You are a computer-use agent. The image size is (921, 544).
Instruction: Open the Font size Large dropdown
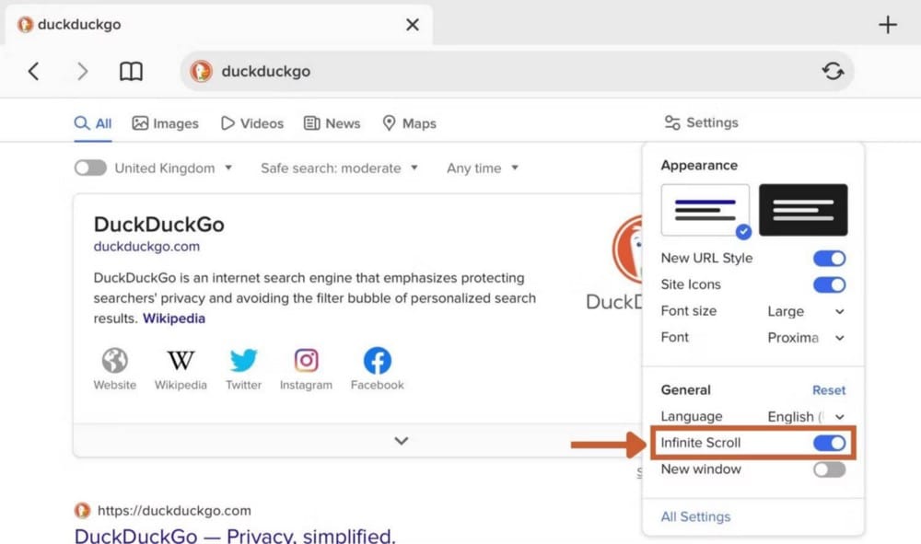point(805,311)
